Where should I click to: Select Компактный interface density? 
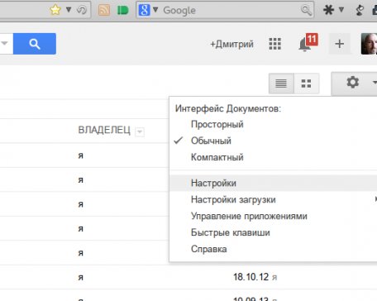[217, 157]
